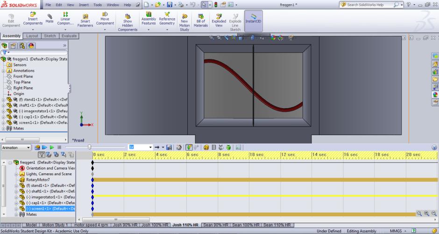Click Show Hidden Components

click(x=127, y=21)
